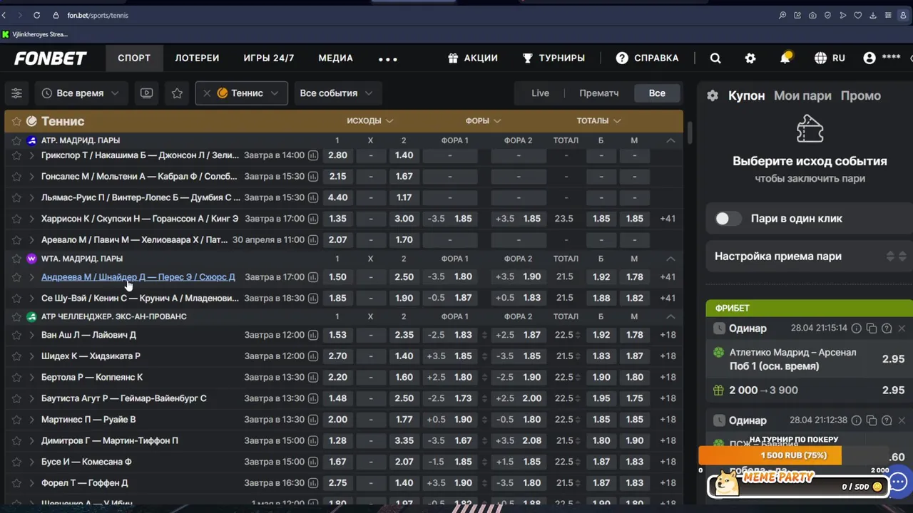Open ТУРНИРЫ tournaments link
This screenshot has height=513, width=913.
[554, 58]
